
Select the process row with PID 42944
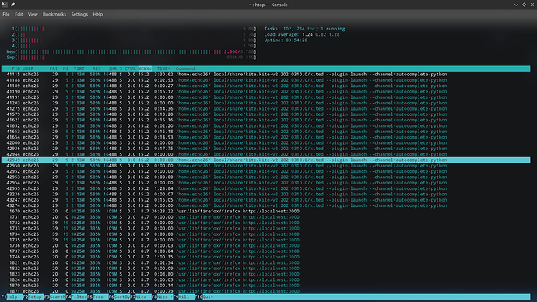point(265,154)
